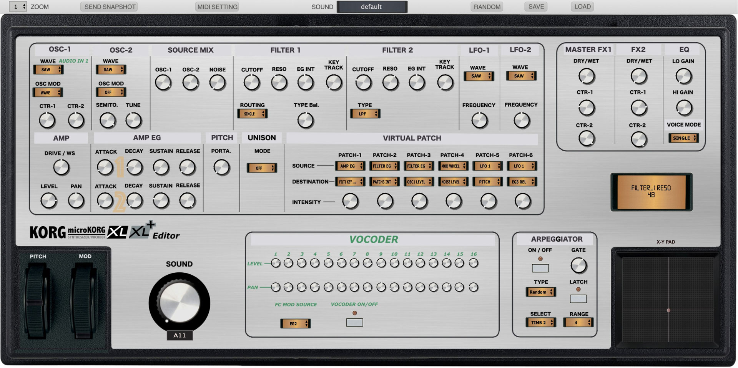Click the first vocoder LEVEL knob

click(276, 264)
